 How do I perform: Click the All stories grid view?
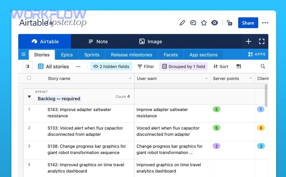[x=53, y=66]
